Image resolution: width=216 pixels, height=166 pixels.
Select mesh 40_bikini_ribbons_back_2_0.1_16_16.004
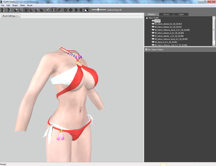(x=172, y=30)
